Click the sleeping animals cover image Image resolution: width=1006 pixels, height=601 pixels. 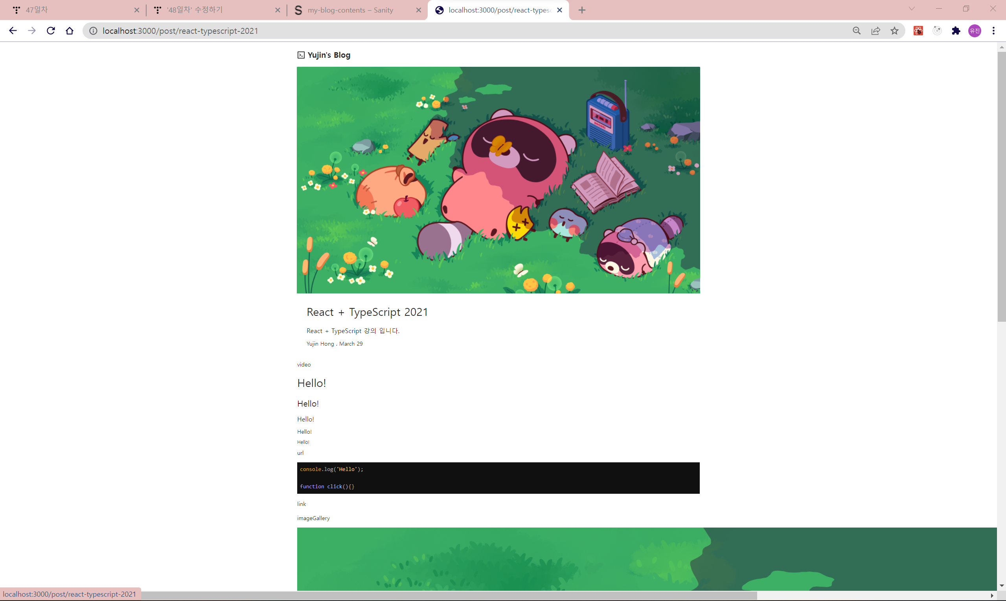click(498, 180)
